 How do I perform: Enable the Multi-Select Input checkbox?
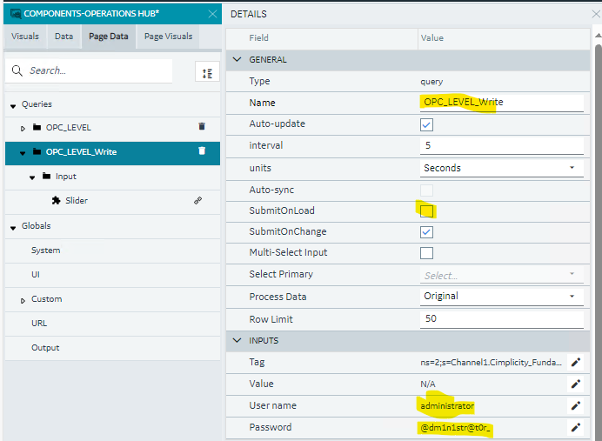(x=426, y=253)
